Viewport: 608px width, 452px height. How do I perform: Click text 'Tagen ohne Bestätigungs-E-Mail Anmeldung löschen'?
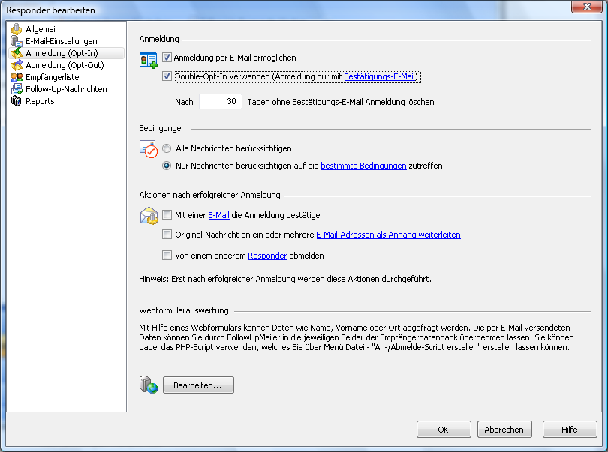click(x=341, y=102)
